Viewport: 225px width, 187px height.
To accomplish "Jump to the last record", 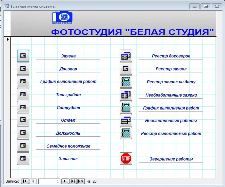I will coord(73,182).
